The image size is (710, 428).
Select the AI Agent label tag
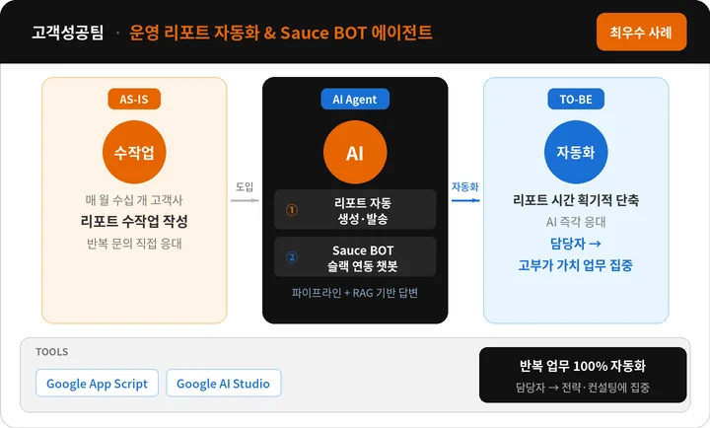click(355, 99)
